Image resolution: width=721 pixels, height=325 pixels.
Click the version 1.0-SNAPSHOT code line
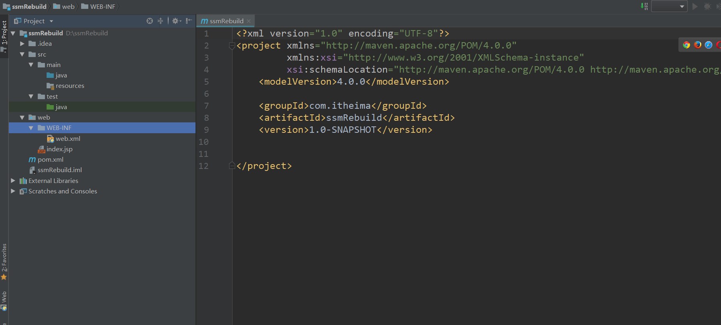point(345,130)
